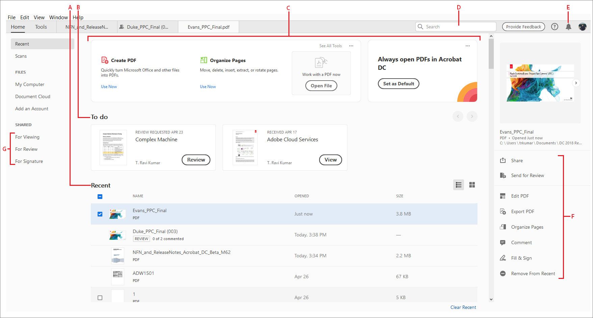Click the vertical scrollbar thumb

click(491, 54)
